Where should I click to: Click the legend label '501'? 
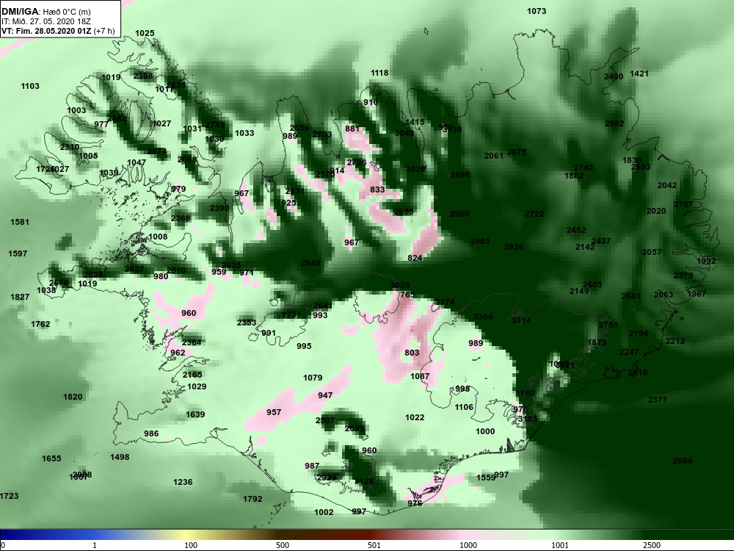coord(374,545)
